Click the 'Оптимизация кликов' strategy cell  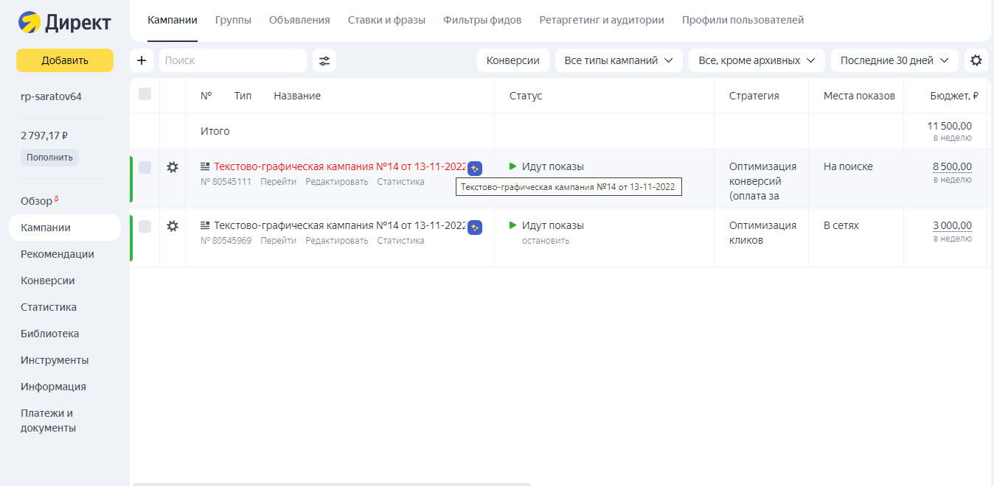(762, 233)
